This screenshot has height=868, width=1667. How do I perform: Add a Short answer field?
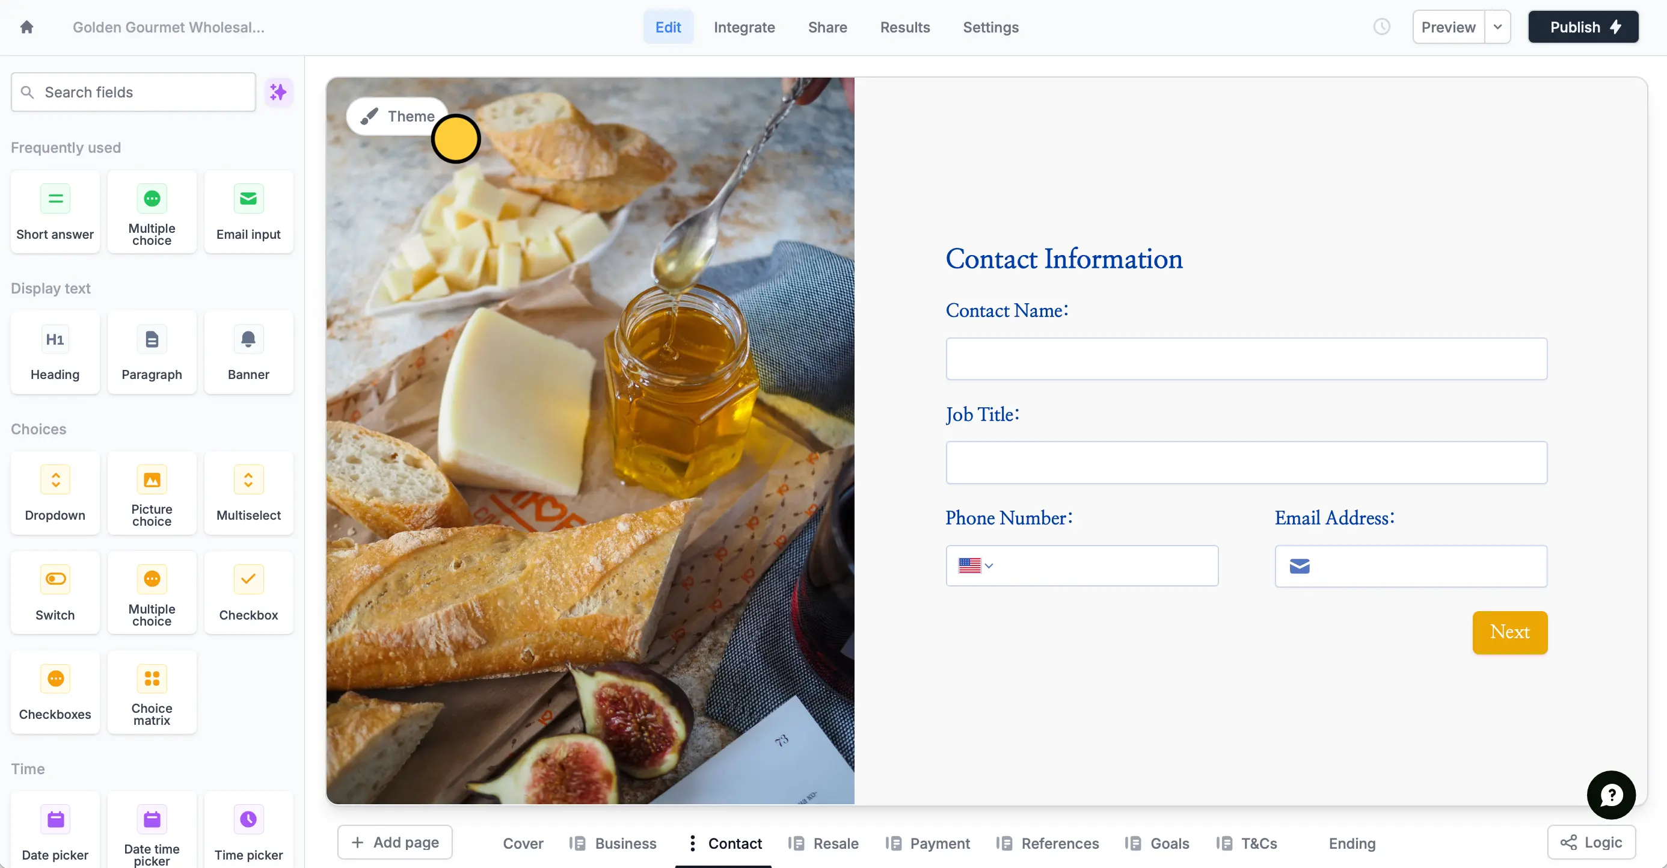click(54, 212)
